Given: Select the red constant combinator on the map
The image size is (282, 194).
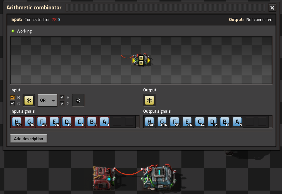Looking at the screenshot, I should (x=104, y=178).
